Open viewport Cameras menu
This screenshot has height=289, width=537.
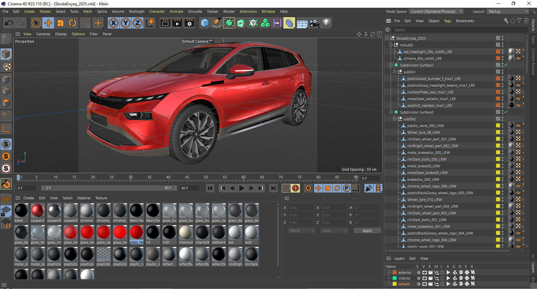(43, 34)
